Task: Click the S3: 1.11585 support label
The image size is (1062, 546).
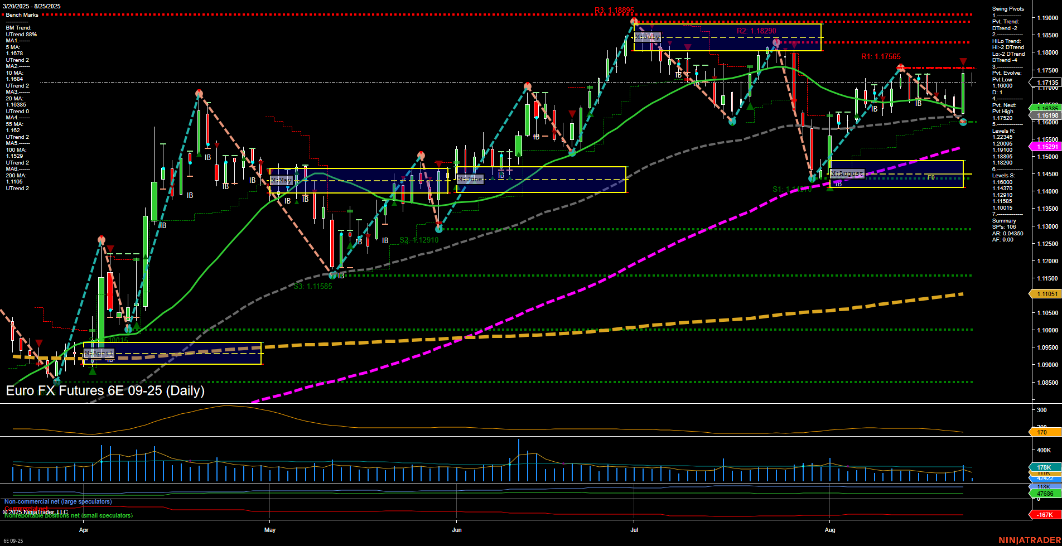Action: coord(313,287)
